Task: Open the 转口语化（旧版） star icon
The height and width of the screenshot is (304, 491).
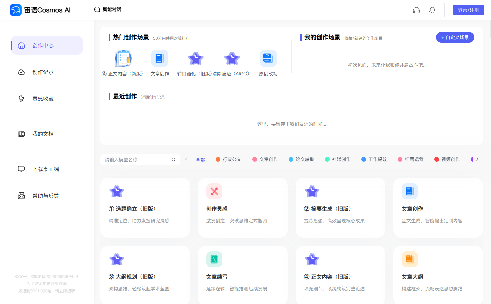Action: pyautogui.click(x=196, y=58)
